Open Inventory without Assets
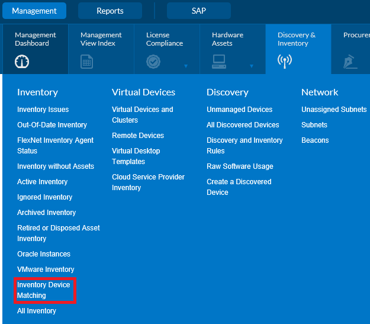370x324 pixels. pos(56,166)
